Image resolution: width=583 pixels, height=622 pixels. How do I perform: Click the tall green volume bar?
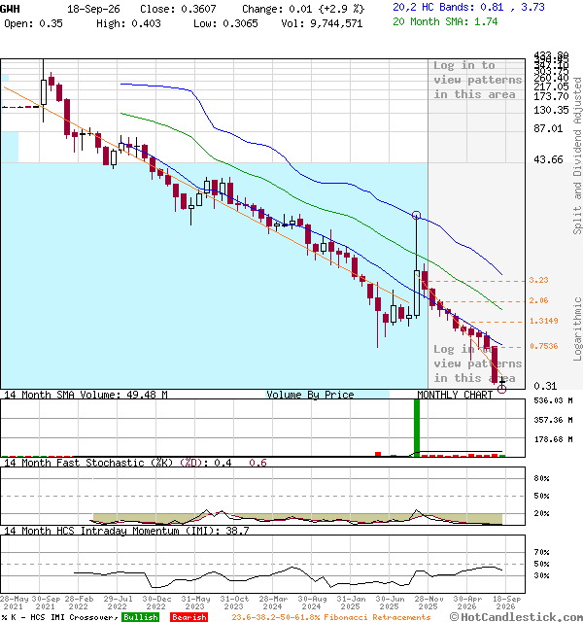(417, 428)
